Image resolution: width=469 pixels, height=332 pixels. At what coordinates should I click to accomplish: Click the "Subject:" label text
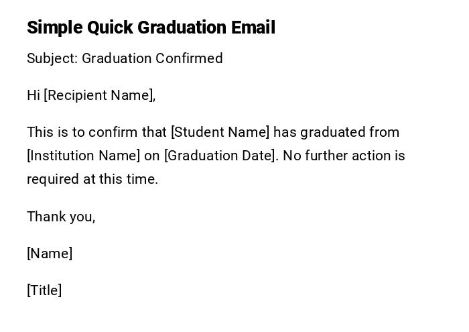point(52,58)
